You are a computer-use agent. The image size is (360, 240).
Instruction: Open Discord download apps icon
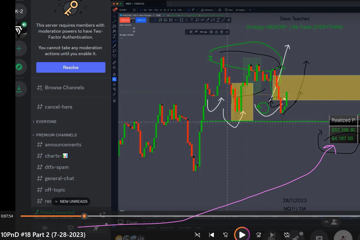click(x=19, y=89)
